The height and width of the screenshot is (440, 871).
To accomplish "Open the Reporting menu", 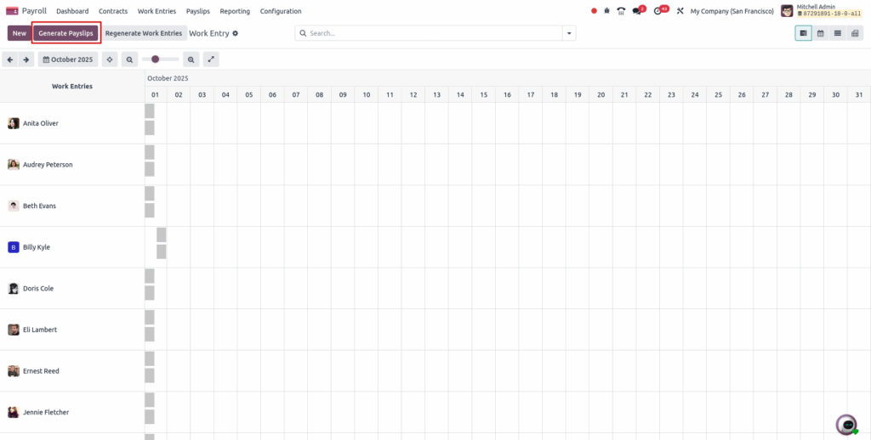I will click(235, 11).
